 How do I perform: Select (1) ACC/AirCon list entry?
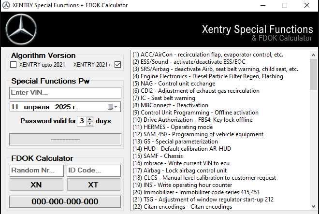coord(208,55)
